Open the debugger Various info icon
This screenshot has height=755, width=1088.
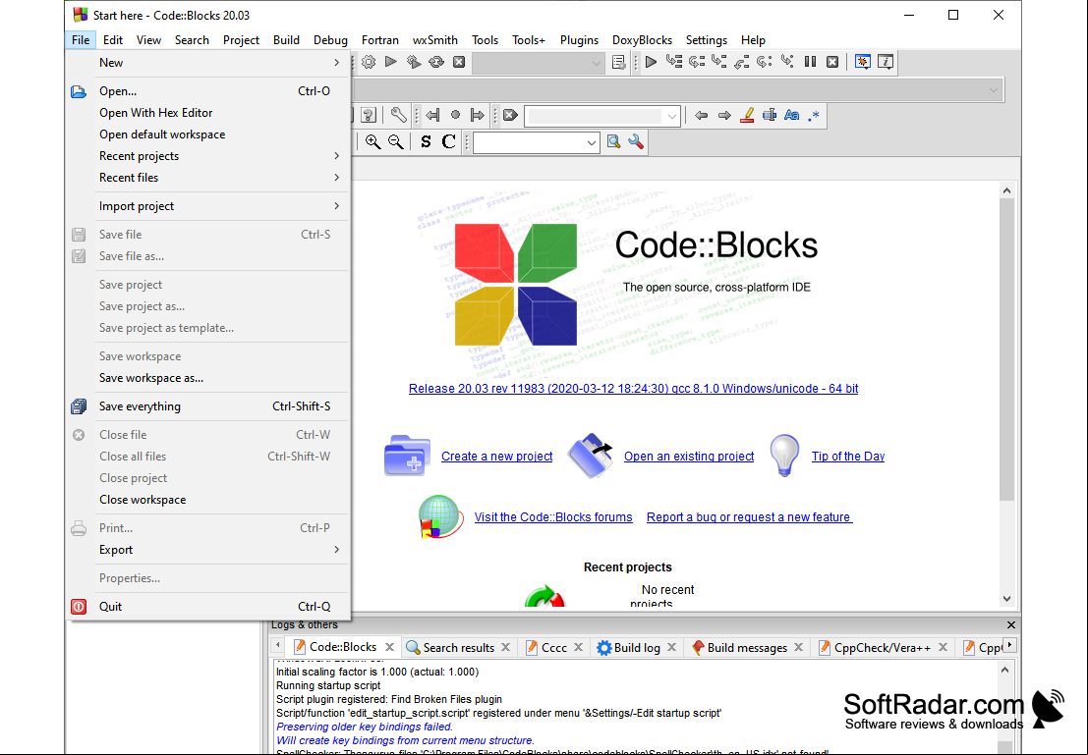886,63
